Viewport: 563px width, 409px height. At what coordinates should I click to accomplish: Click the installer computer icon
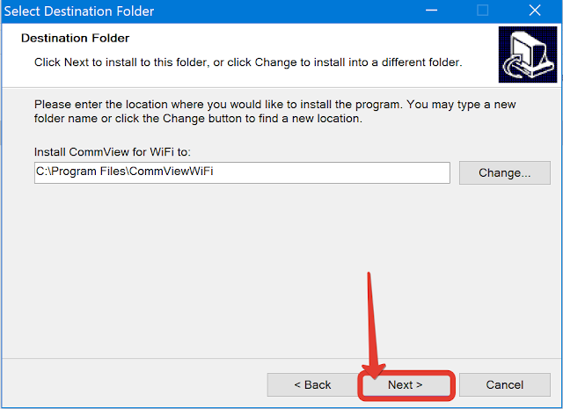[x=528, y=55]
